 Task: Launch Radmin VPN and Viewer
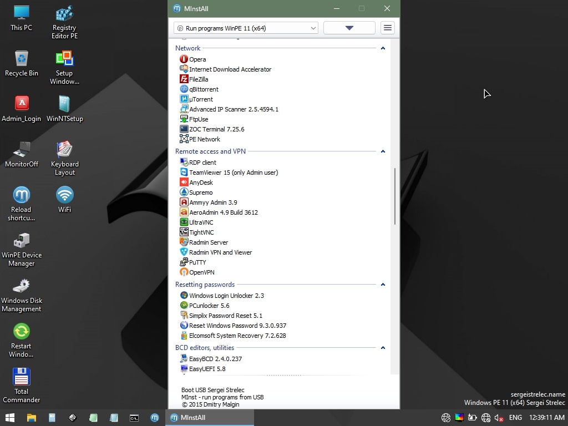click(x=216, y=252)
